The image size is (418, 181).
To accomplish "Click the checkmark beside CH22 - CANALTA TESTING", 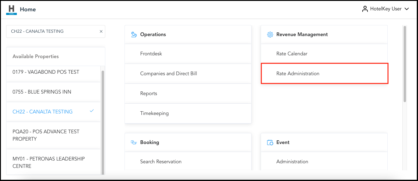I will 91,111.
